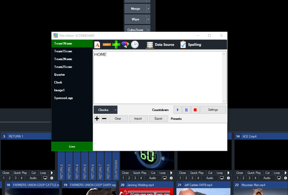Stop the countdown with the red square
Screen dimensions: 288x195
click(x=195, y=110)
